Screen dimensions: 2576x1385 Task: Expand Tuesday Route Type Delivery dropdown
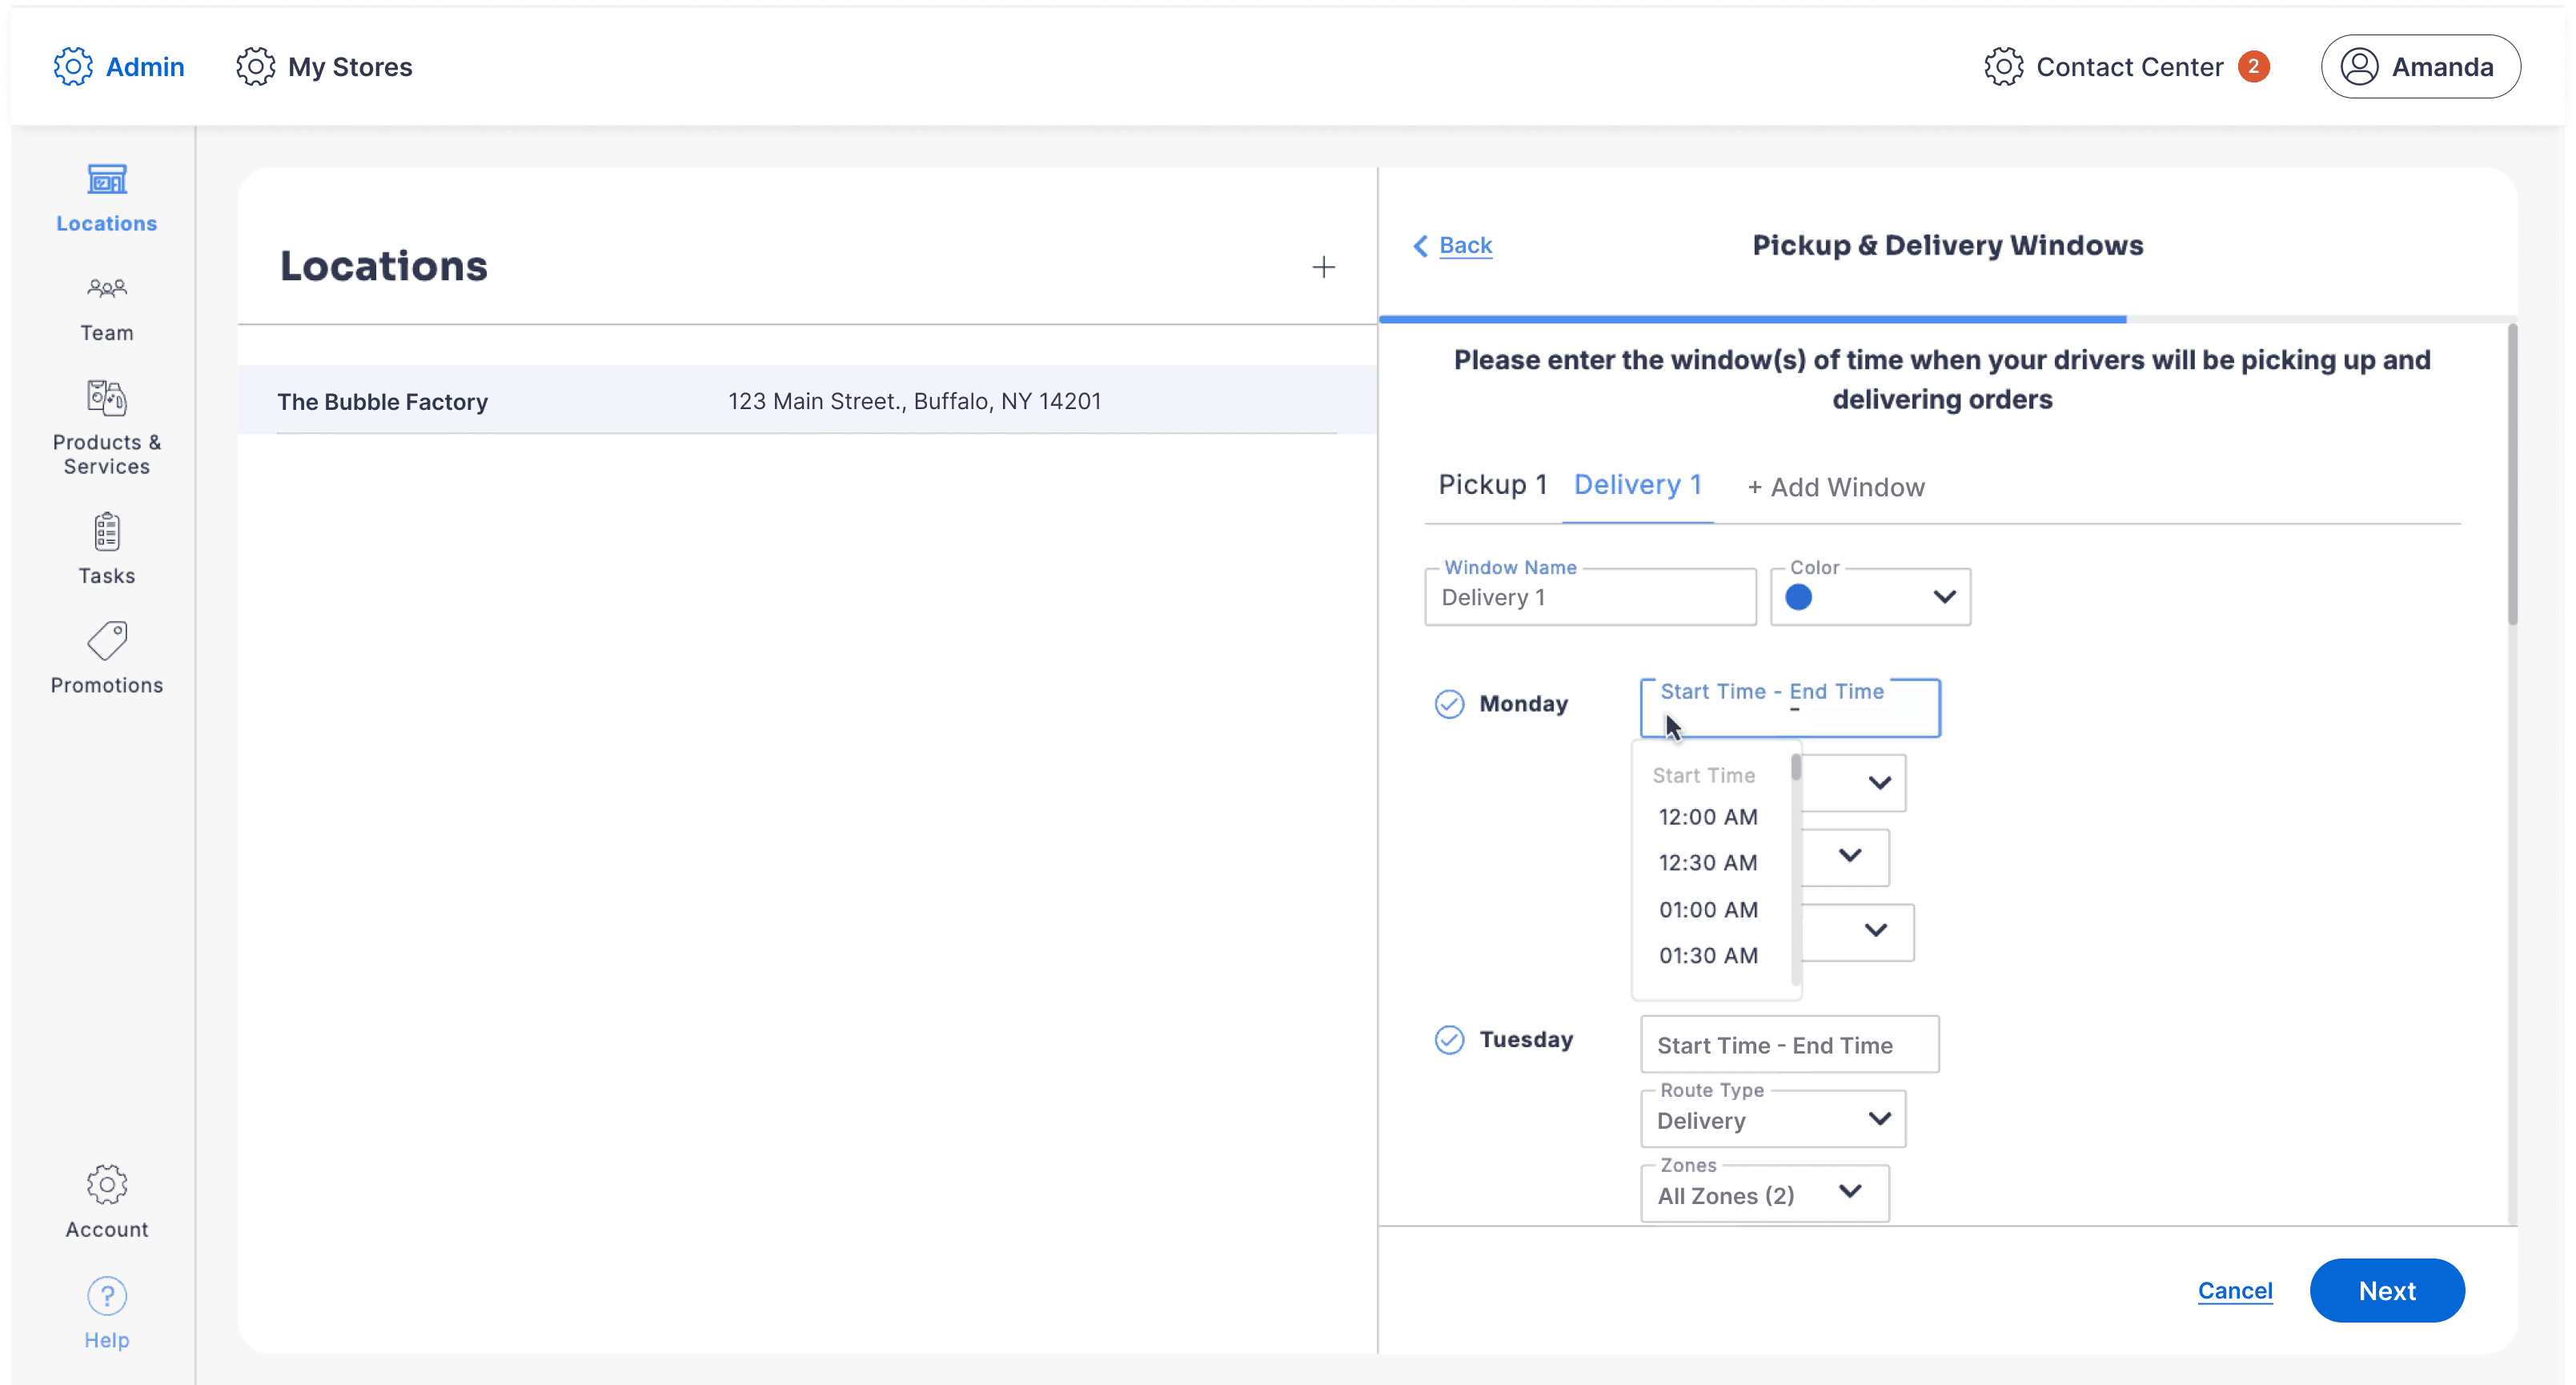pyautogui.click(x=1773, y=1120)
